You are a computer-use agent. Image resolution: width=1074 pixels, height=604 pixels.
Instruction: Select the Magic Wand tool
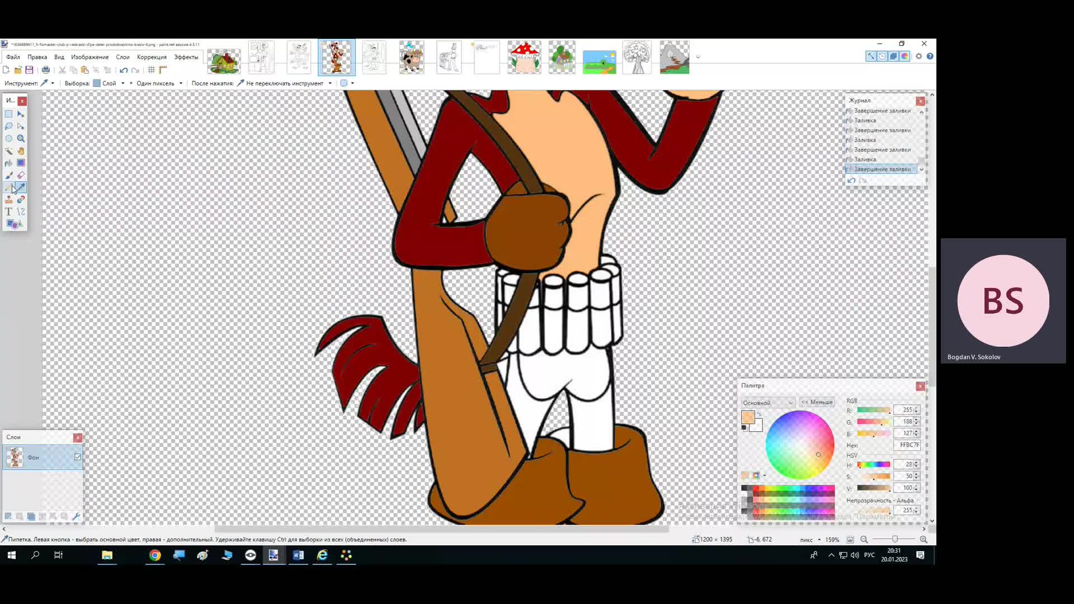tap(8, 150)
